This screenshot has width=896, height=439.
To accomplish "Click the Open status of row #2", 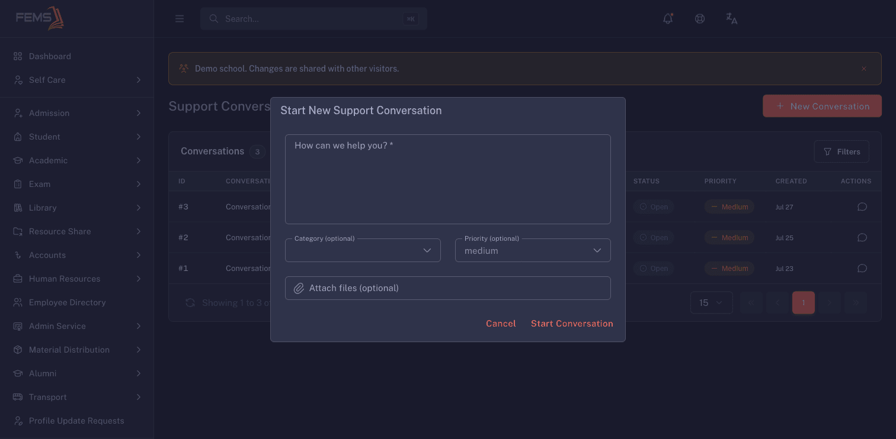I will 654,238.
